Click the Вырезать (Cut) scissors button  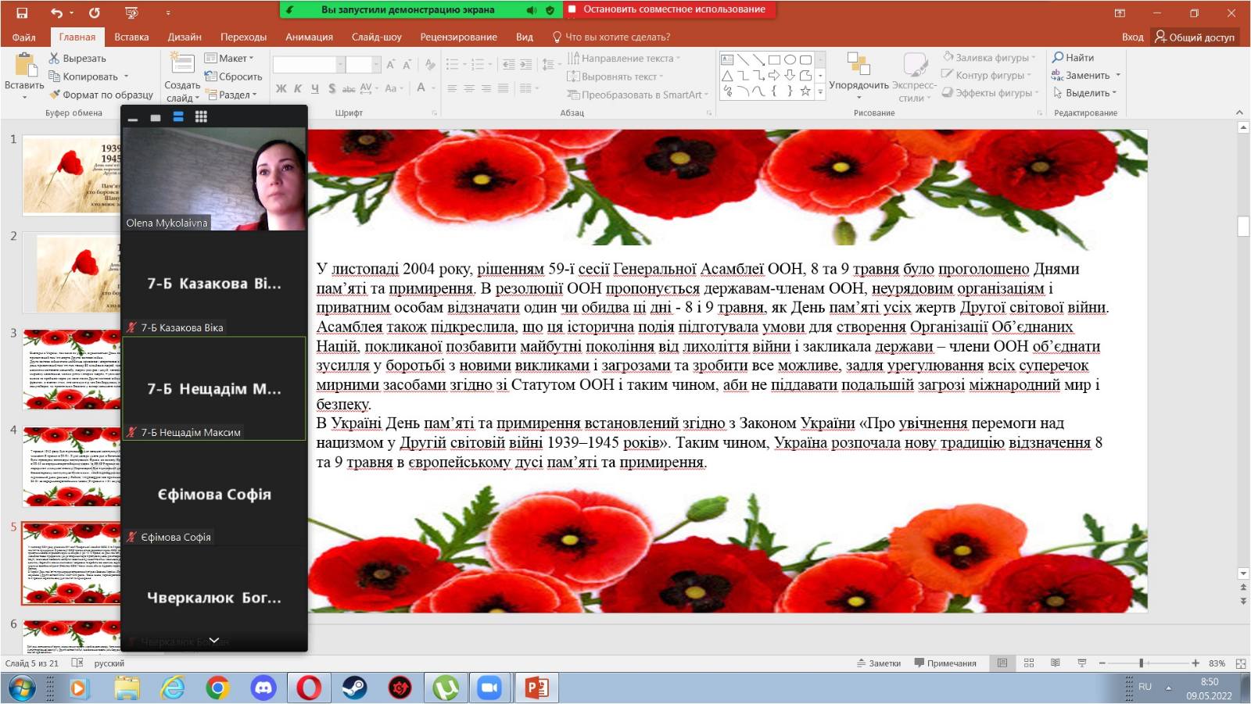[77, 58]
